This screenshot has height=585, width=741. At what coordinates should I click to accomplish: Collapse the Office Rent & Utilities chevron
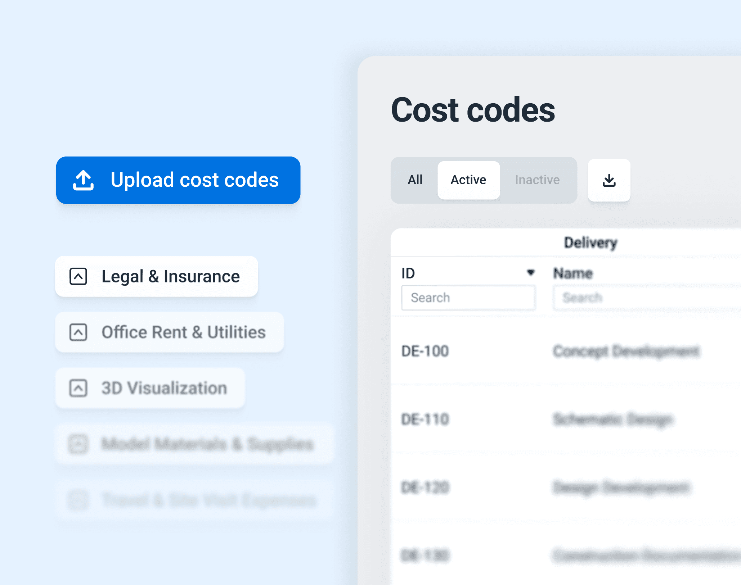(x=78, y=332)
